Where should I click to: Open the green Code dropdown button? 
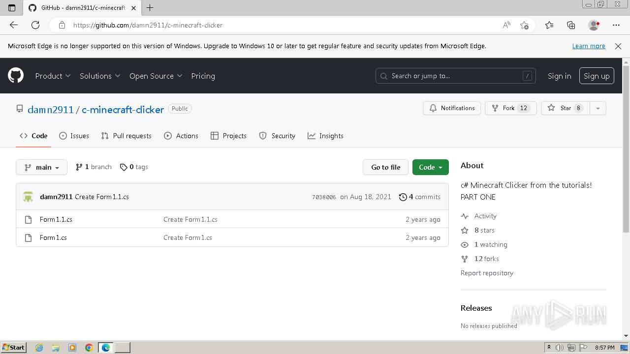coord(431,167)
